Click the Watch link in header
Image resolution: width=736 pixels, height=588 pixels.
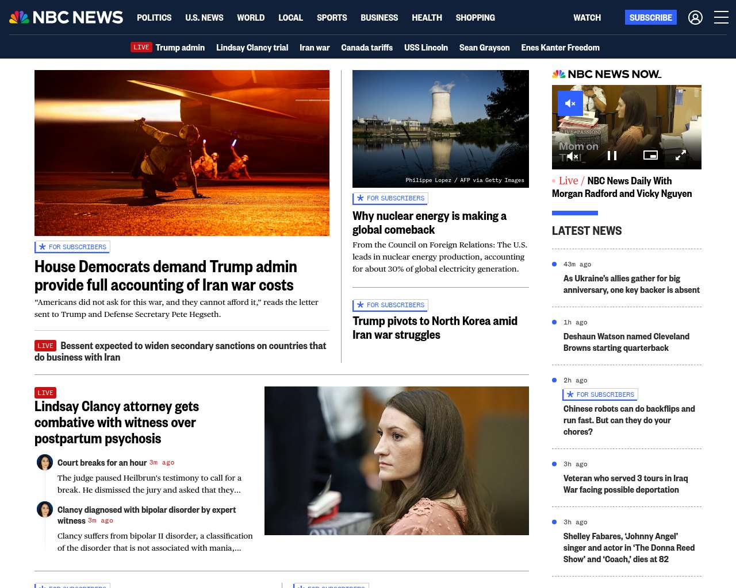tap(587, 18)
